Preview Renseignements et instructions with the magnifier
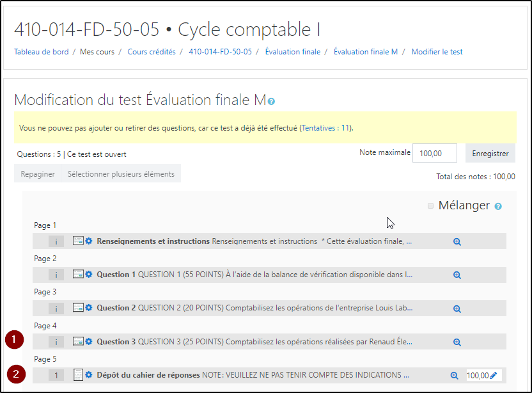The width and height of the screenshot is (532, 393). coord(457,241)
